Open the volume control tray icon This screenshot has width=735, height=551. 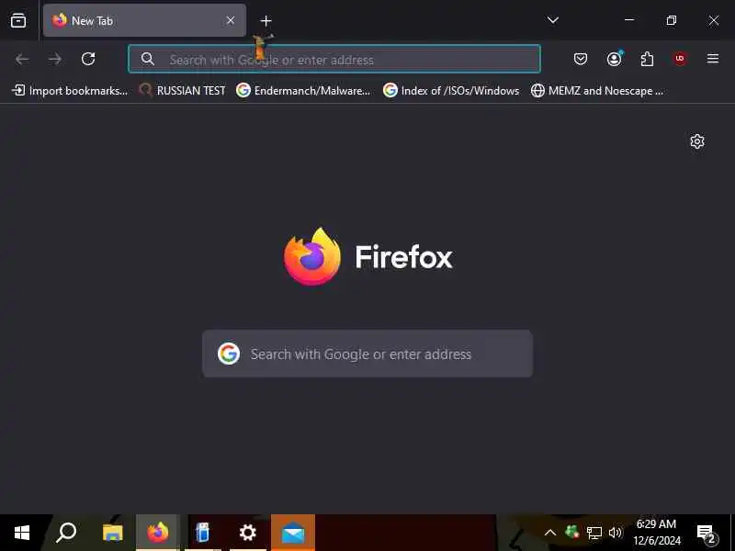[x=615, y=533]
